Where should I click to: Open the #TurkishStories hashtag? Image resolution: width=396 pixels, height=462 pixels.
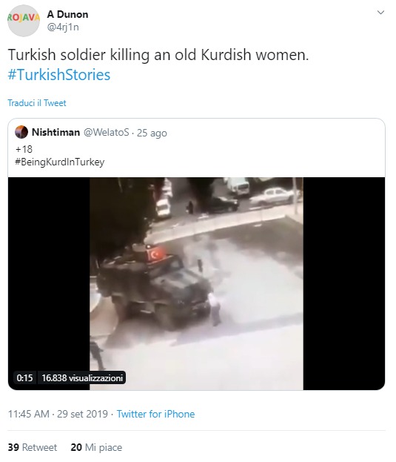(x=59, y=75)
